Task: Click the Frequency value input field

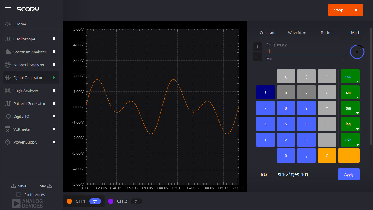Action: point(306,52)
